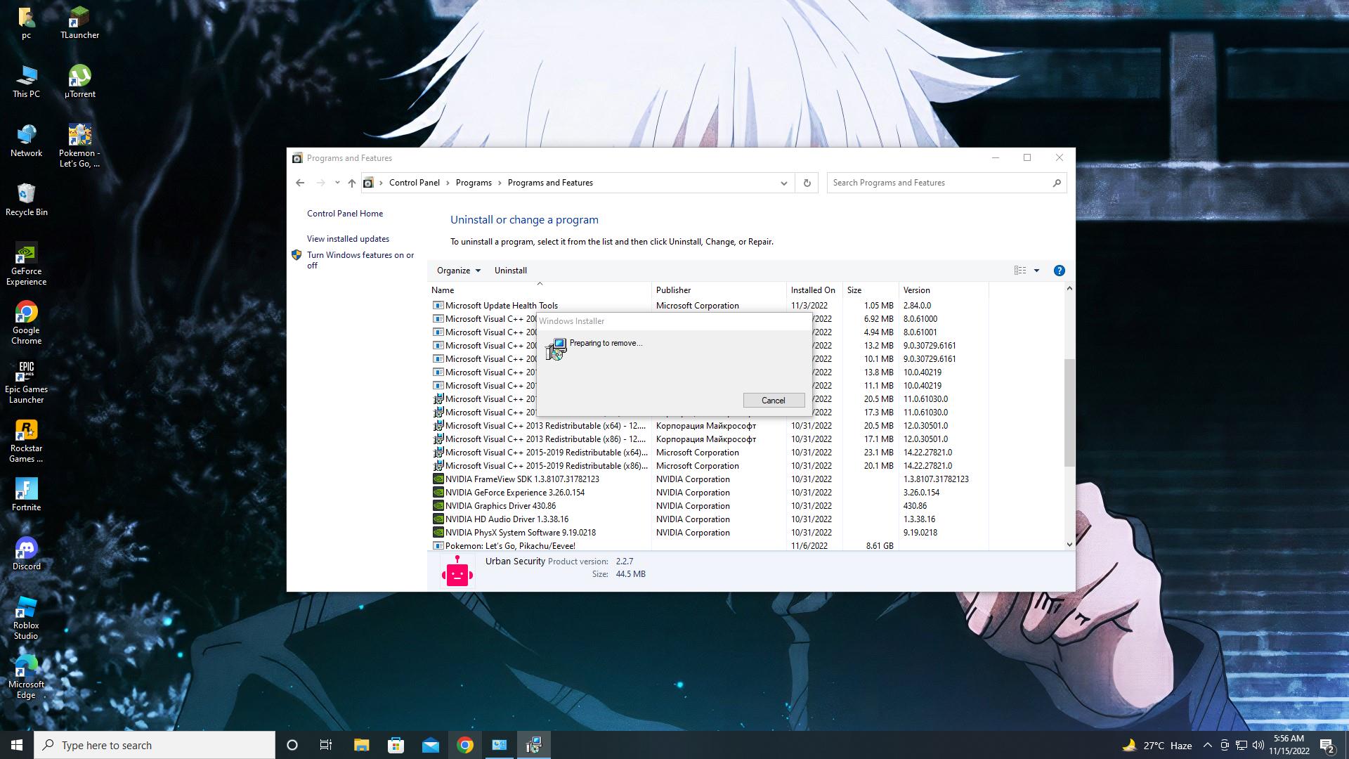This screenshot has height=759, width=1349.
Task: Open Discord desktop shortcut
Action: (26, 553)
